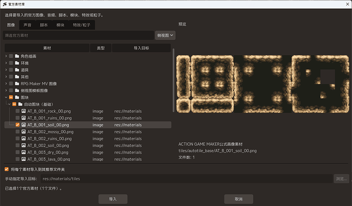Click the asset list vertical scrollbar
Image resolution: width=352 pixels, height=206 pixels.
(173, 80)
